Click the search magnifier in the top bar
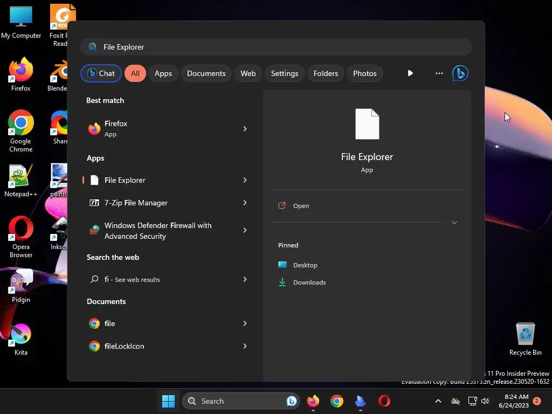Viewport: 552px width, 414px height. point(93,47)
